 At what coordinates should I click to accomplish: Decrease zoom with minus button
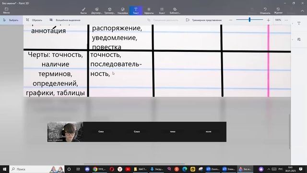tap(231, 20)
